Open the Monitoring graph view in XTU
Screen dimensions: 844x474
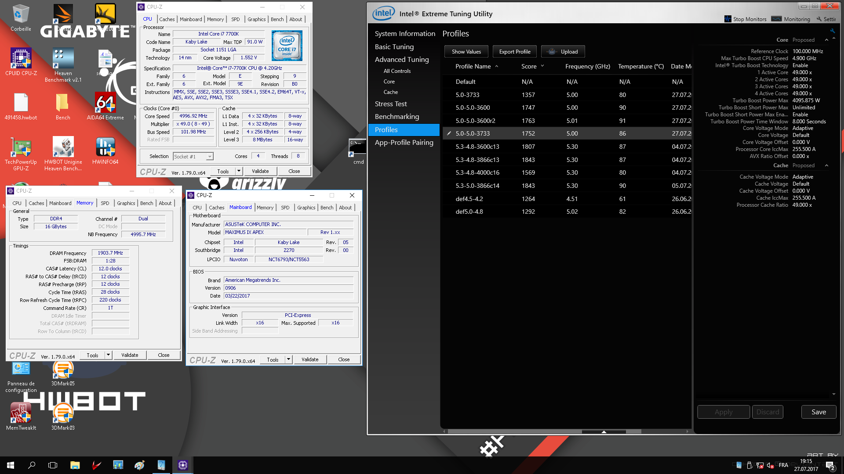(x=790, y=19)
